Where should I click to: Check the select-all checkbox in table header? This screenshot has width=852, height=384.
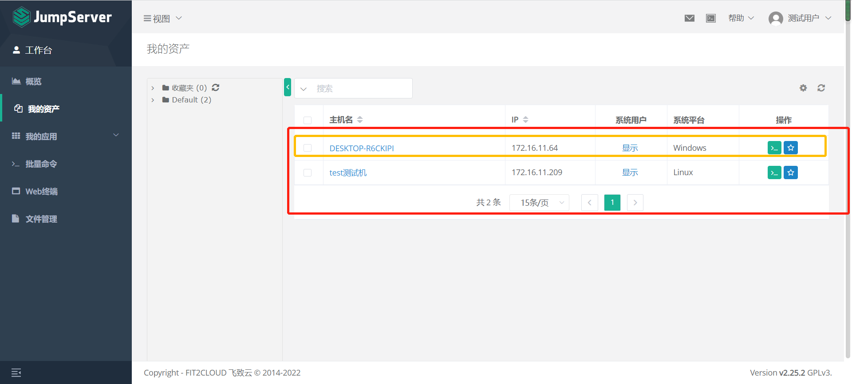coord(308,120)
